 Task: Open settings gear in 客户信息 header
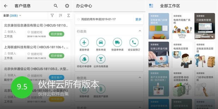(67, 6)
